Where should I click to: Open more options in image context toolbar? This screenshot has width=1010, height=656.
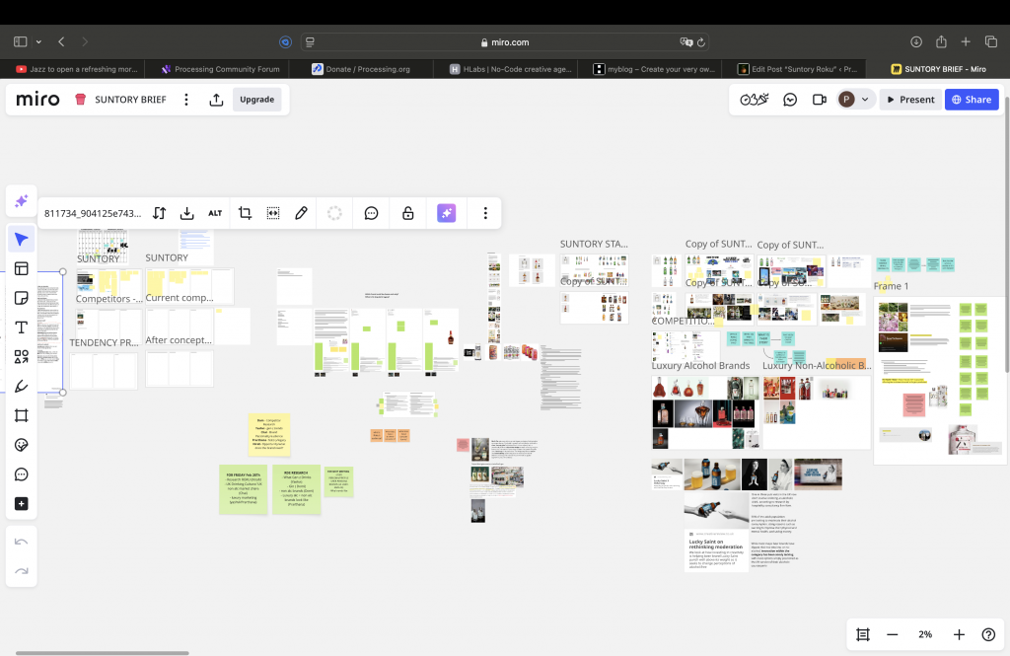485,213
